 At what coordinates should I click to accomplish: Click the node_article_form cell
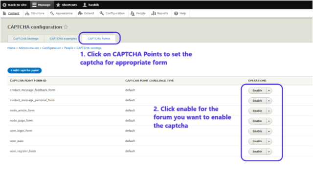(22, 110)
